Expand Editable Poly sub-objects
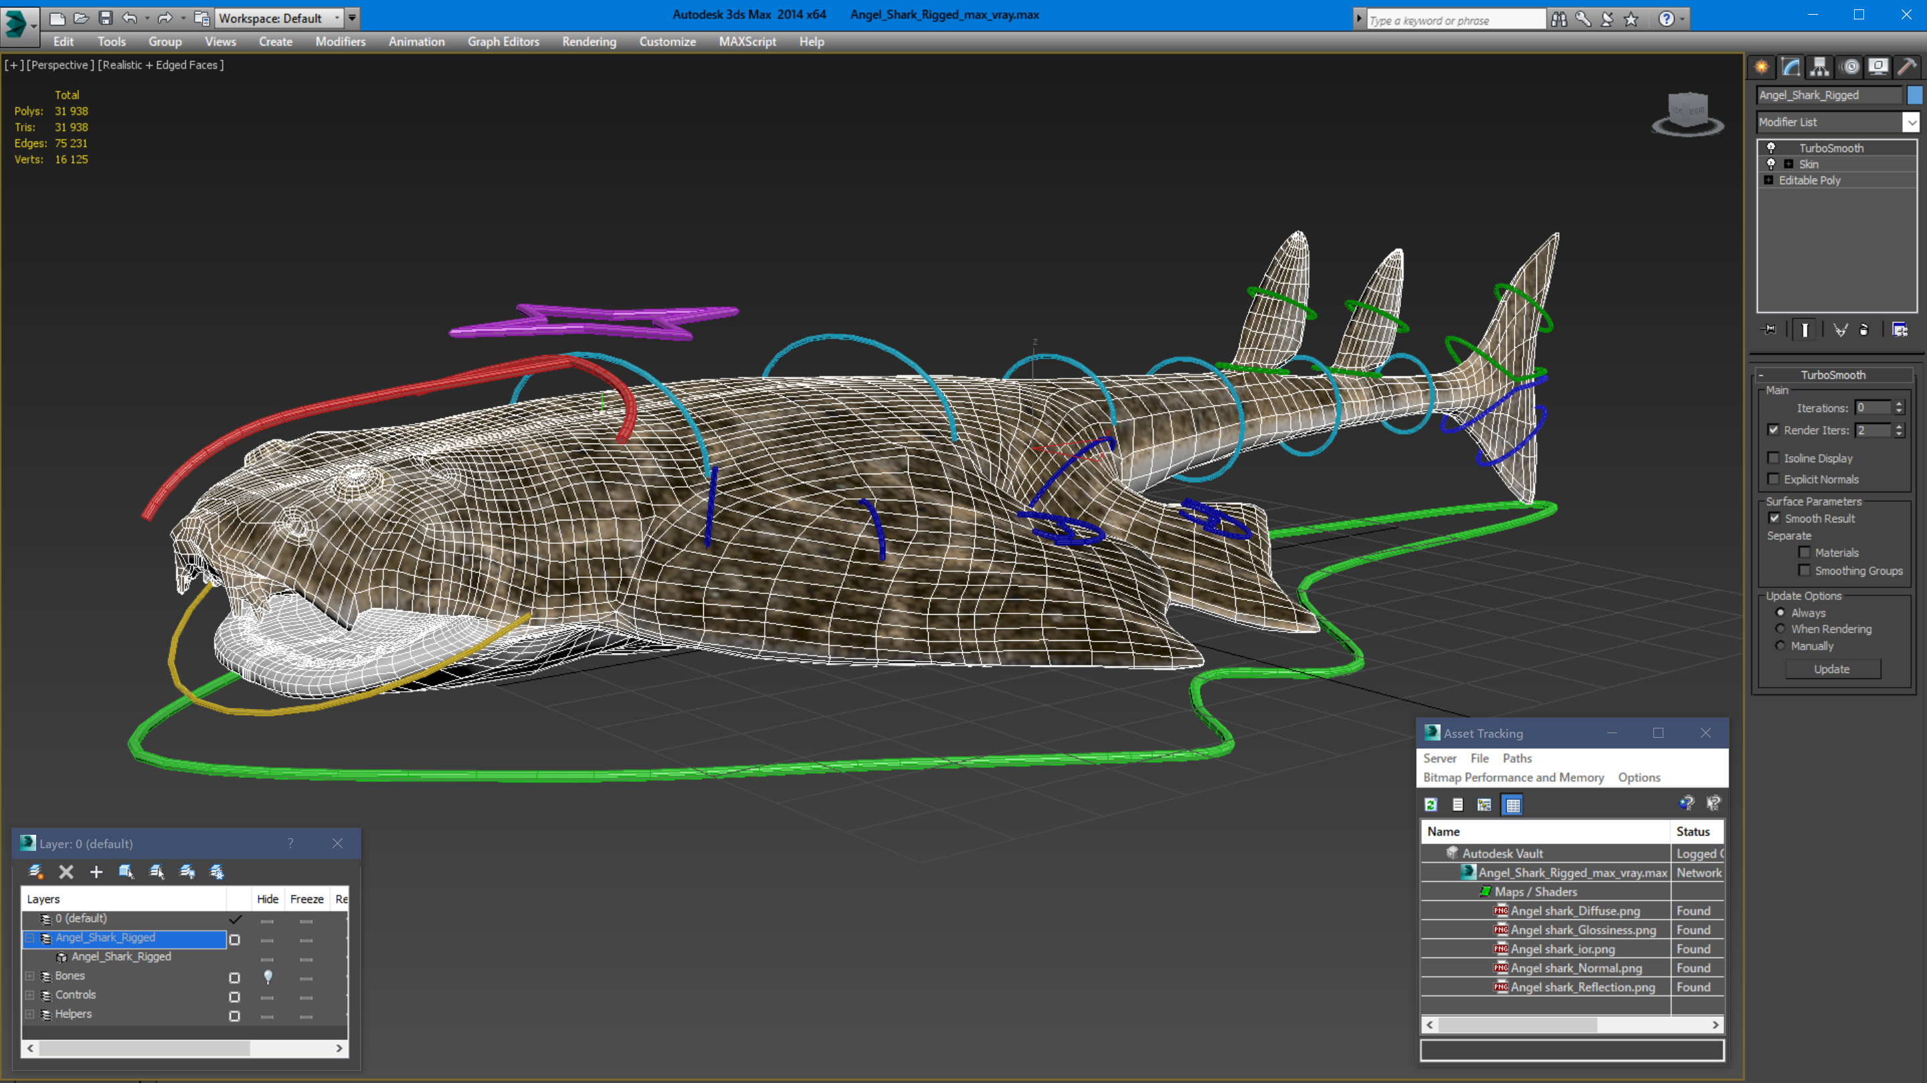Image resolution: width=1927 pixels, height=1083 pixels. 1768,180
